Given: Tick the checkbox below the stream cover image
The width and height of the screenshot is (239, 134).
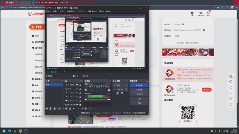Looking at the screenshot, I should click(70, 127).
